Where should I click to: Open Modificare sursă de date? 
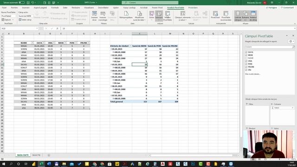[x=139, y=16]
